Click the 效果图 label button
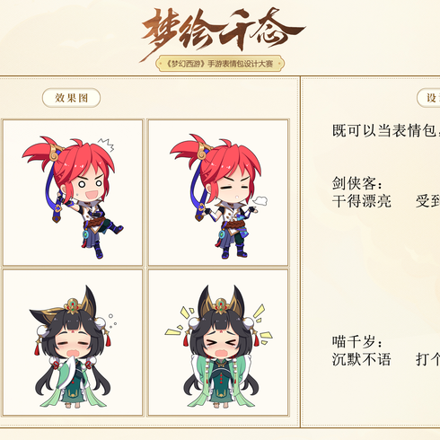Viewport: 440px width, 440px height. tap(71, 98)
